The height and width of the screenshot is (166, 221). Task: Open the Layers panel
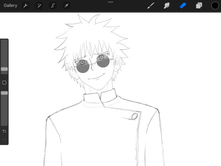(199, 6)
